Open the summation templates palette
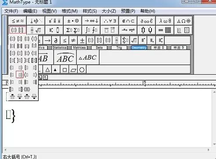Image resolution: width=216 pixels, height=159 pixels. [x=73, y=30]
